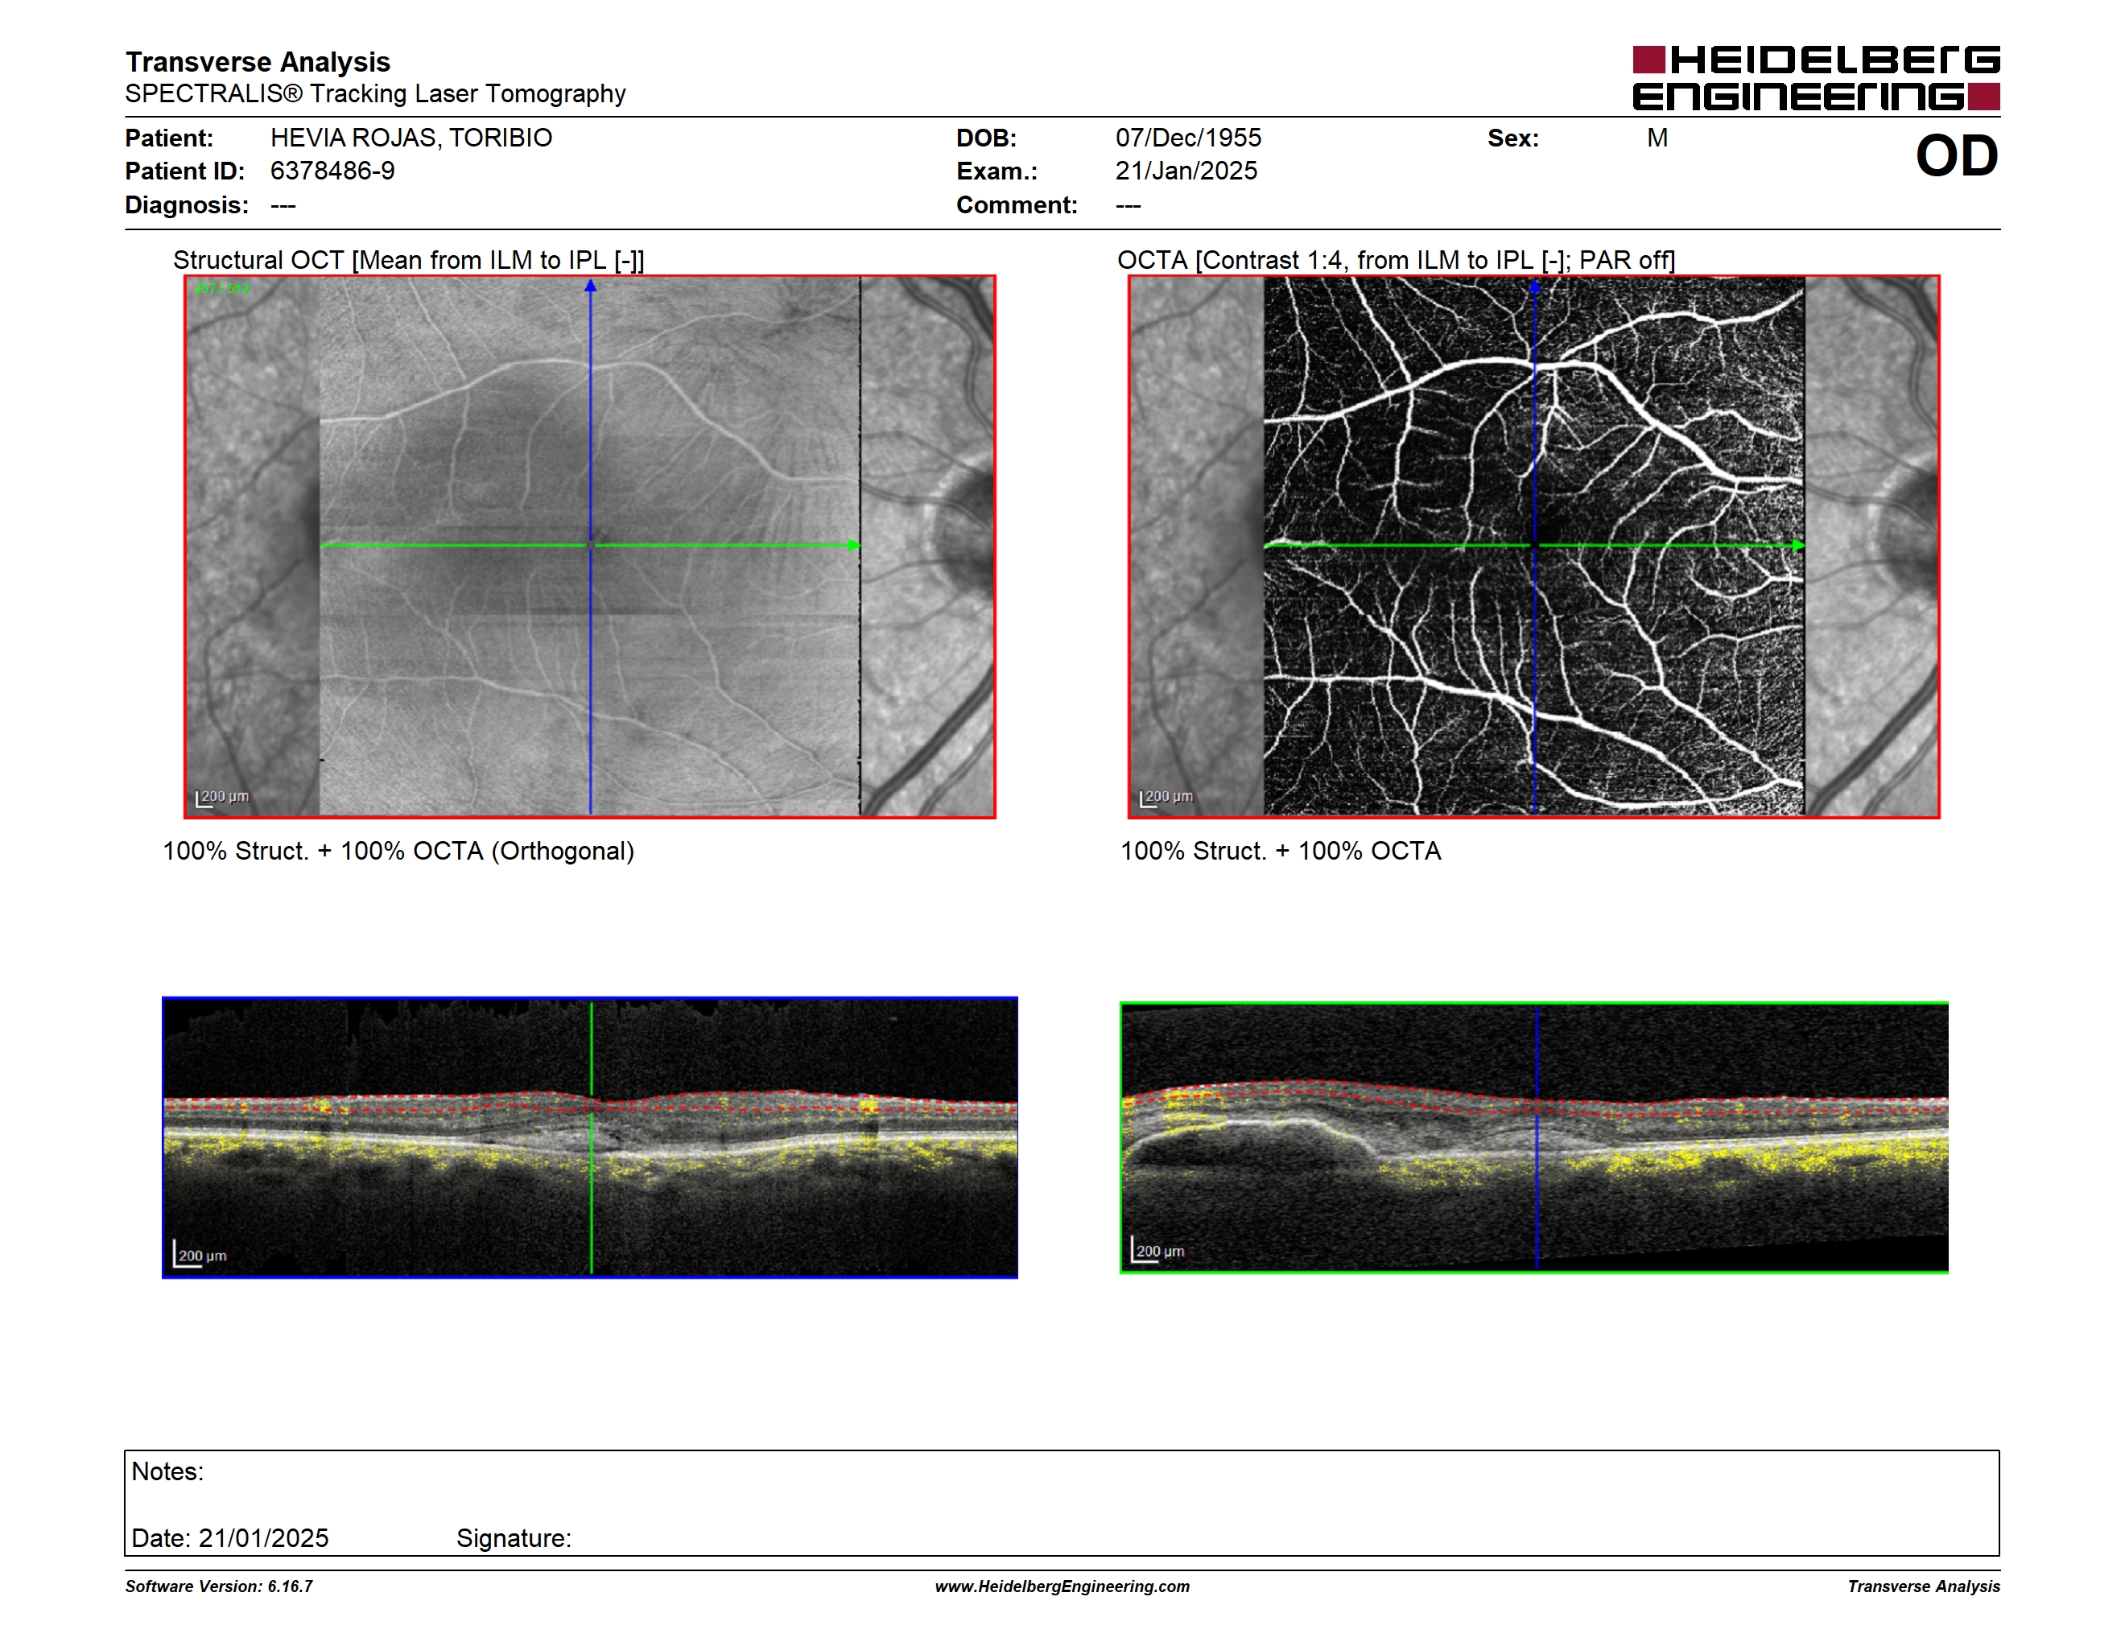Click exam date 21/Jan/2025
This screenshot has width=2125, height=1642.
coord(1186,171)
